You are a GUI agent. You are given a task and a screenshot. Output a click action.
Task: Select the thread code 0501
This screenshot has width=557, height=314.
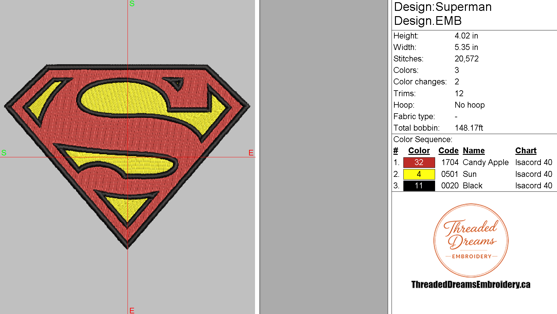(x=450, y=174)
